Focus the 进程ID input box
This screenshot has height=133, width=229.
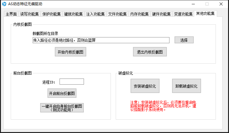click(x=71, y=82)
